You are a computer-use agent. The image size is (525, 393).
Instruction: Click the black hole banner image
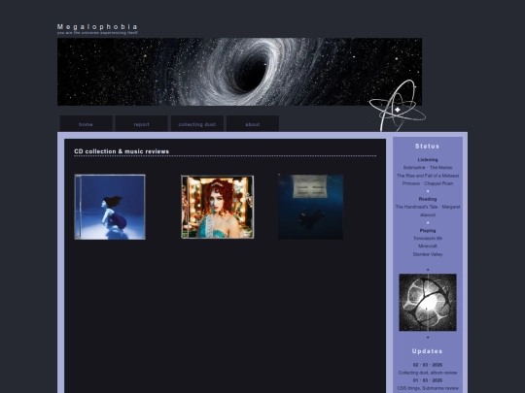[x=239, y=72]
